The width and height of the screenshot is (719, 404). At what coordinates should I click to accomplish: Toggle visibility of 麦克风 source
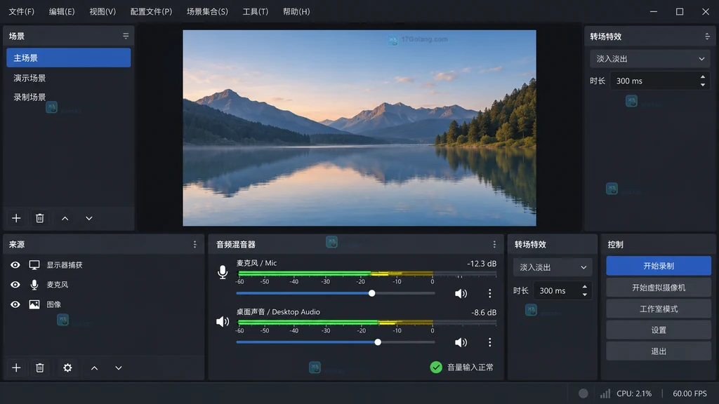(15, 285)
